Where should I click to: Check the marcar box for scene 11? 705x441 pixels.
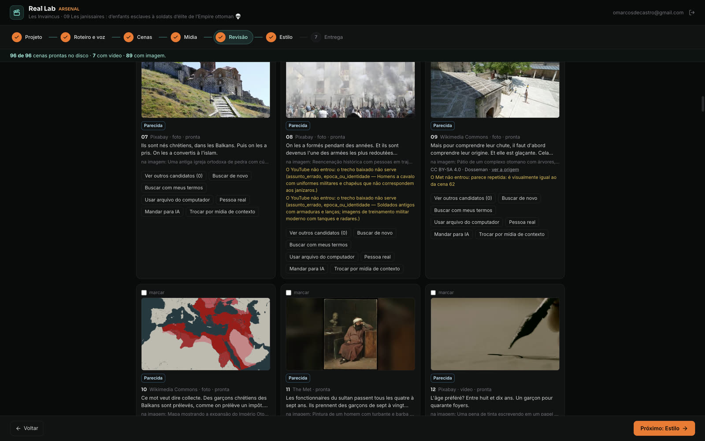tap(289, 292)
